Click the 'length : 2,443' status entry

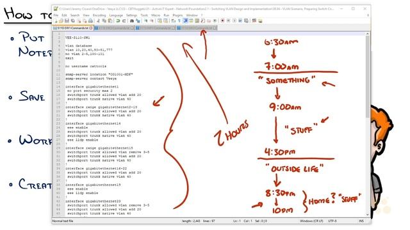tap(191, 221)
